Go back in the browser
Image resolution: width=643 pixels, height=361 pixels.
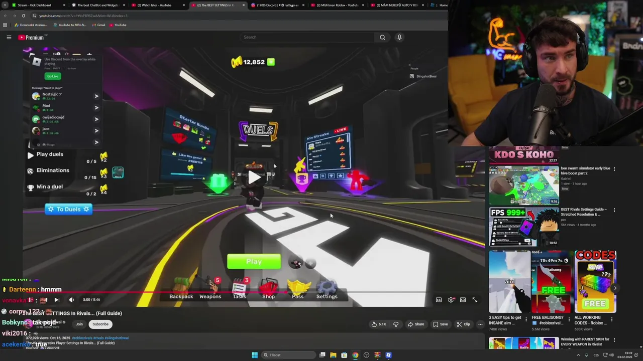click(6, 16)
